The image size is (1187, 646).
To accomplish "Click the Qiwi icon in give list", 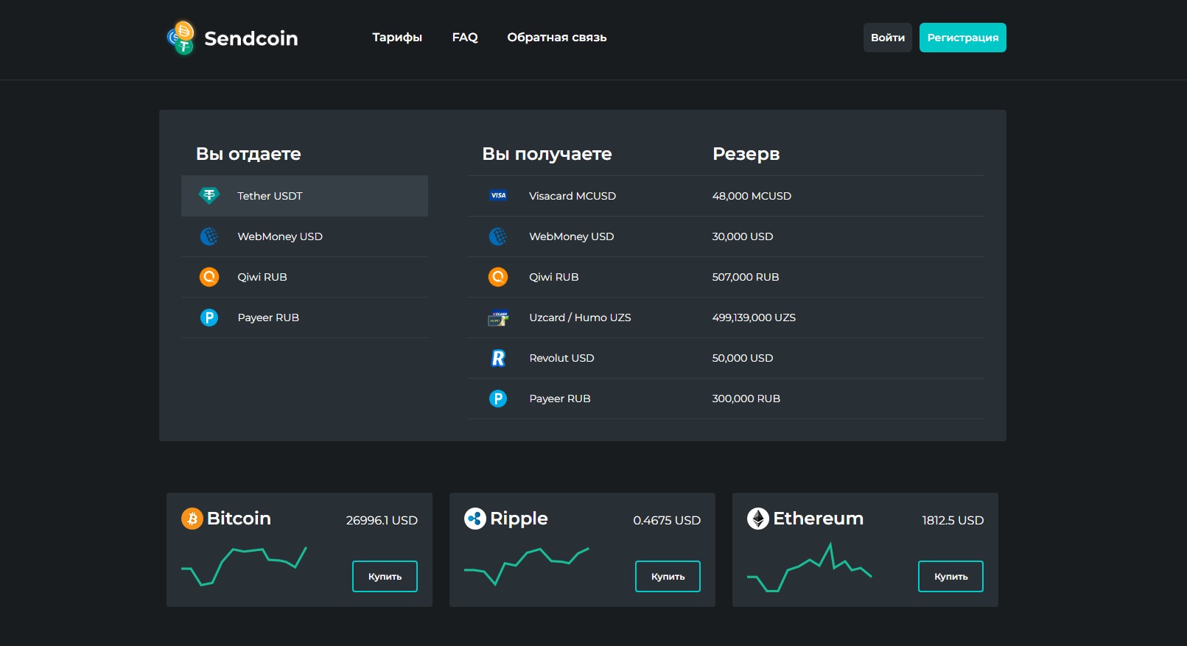I will pyautogui.click(x=209, y=277).
